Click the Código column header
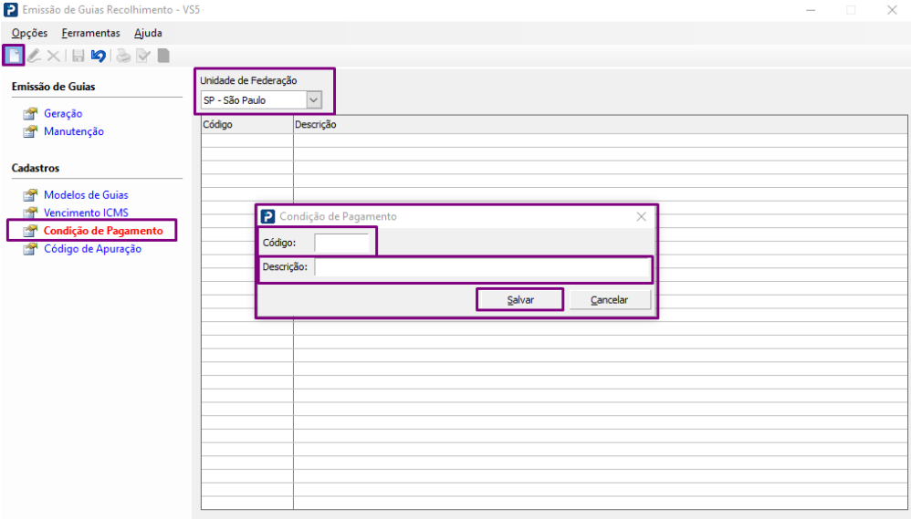 [x=247, y=125]
